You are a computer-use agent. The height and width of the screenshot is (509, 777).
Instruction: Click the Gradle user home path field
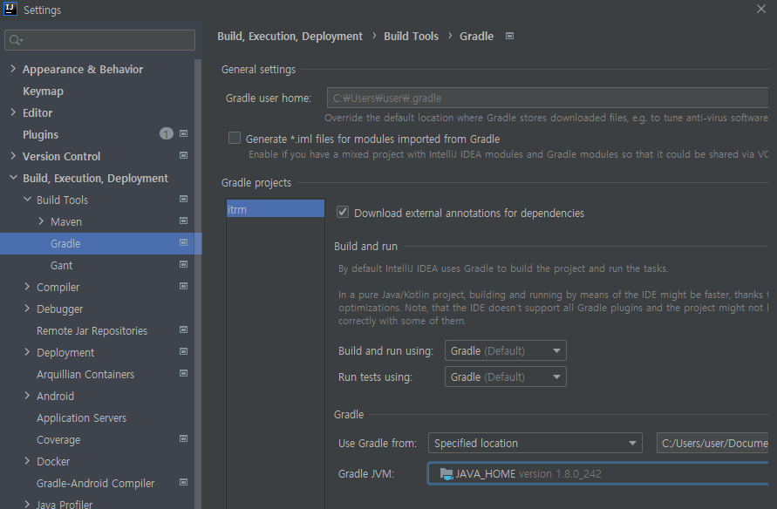click(x=548, y=98)
